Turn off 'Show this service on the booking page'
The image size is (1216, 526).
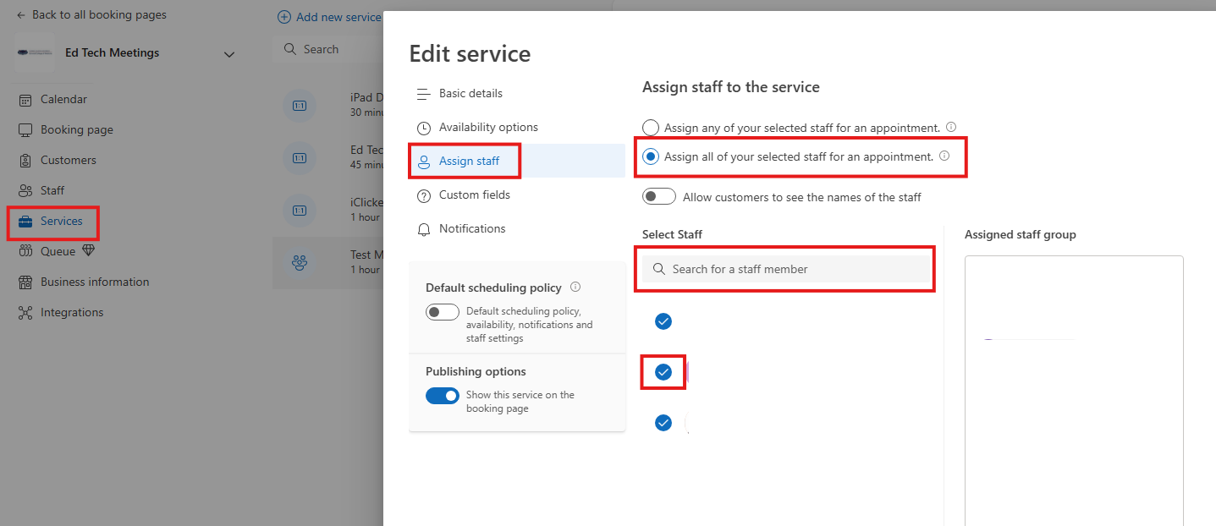(x=443, y=396)
